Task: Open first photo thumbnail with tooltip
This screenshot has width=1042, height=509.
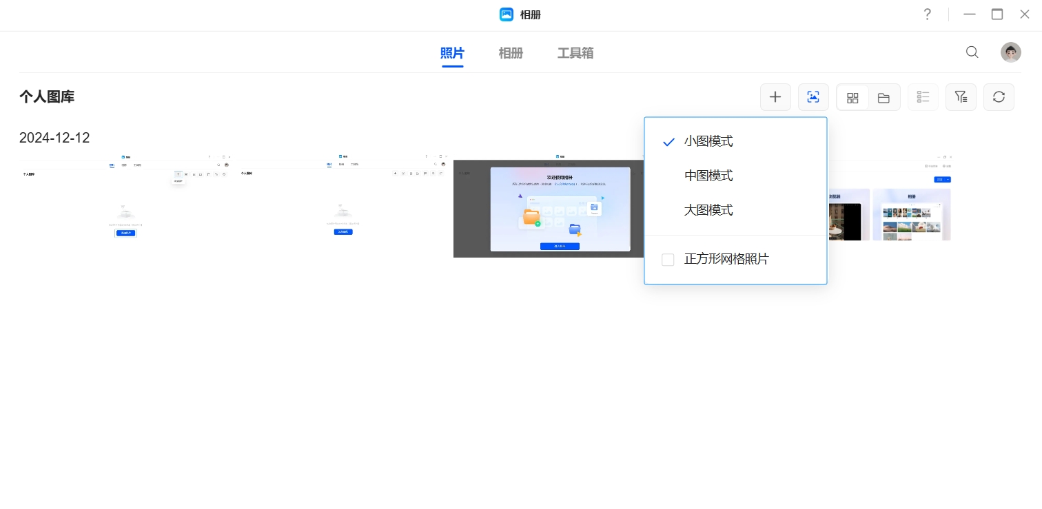Action: pos(126,206)
